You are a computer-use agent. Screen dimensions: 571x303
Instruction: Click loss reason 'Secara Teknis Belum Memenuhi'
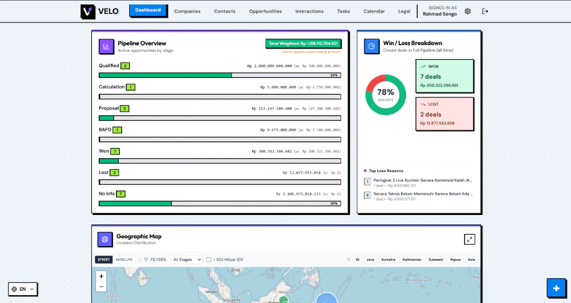tap(423, 194)
